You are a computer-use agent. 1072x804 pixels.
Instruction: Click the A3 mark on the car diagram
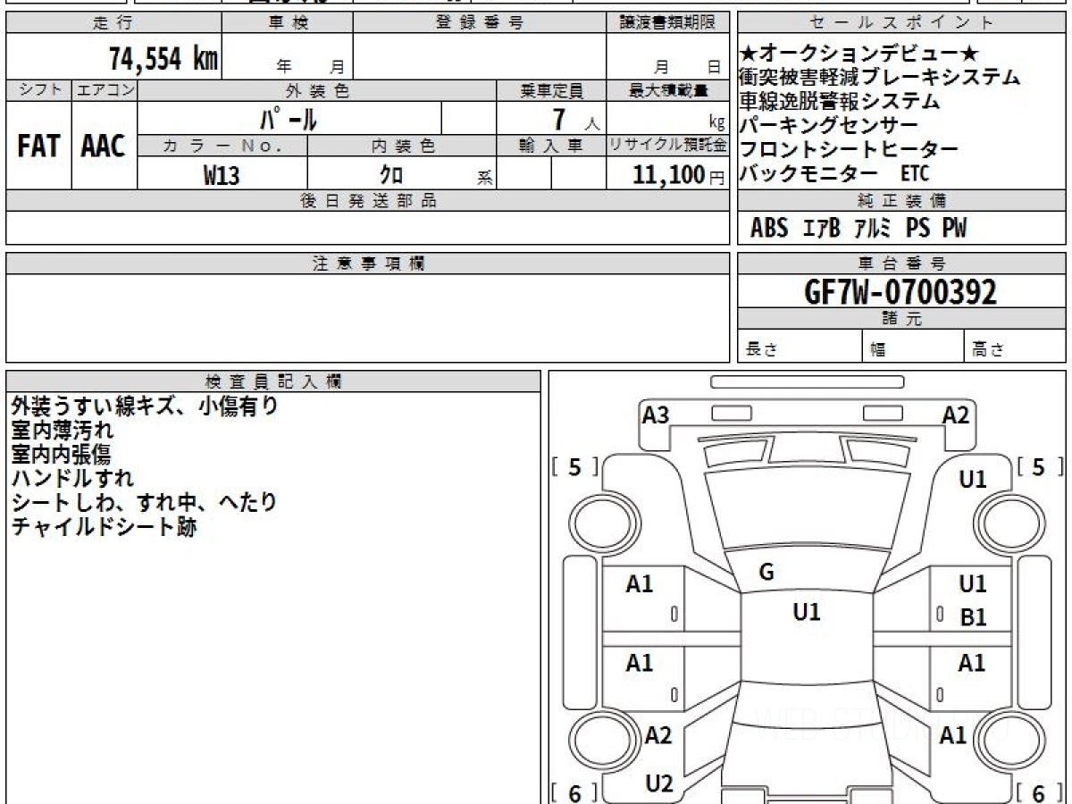pos(656,415)
